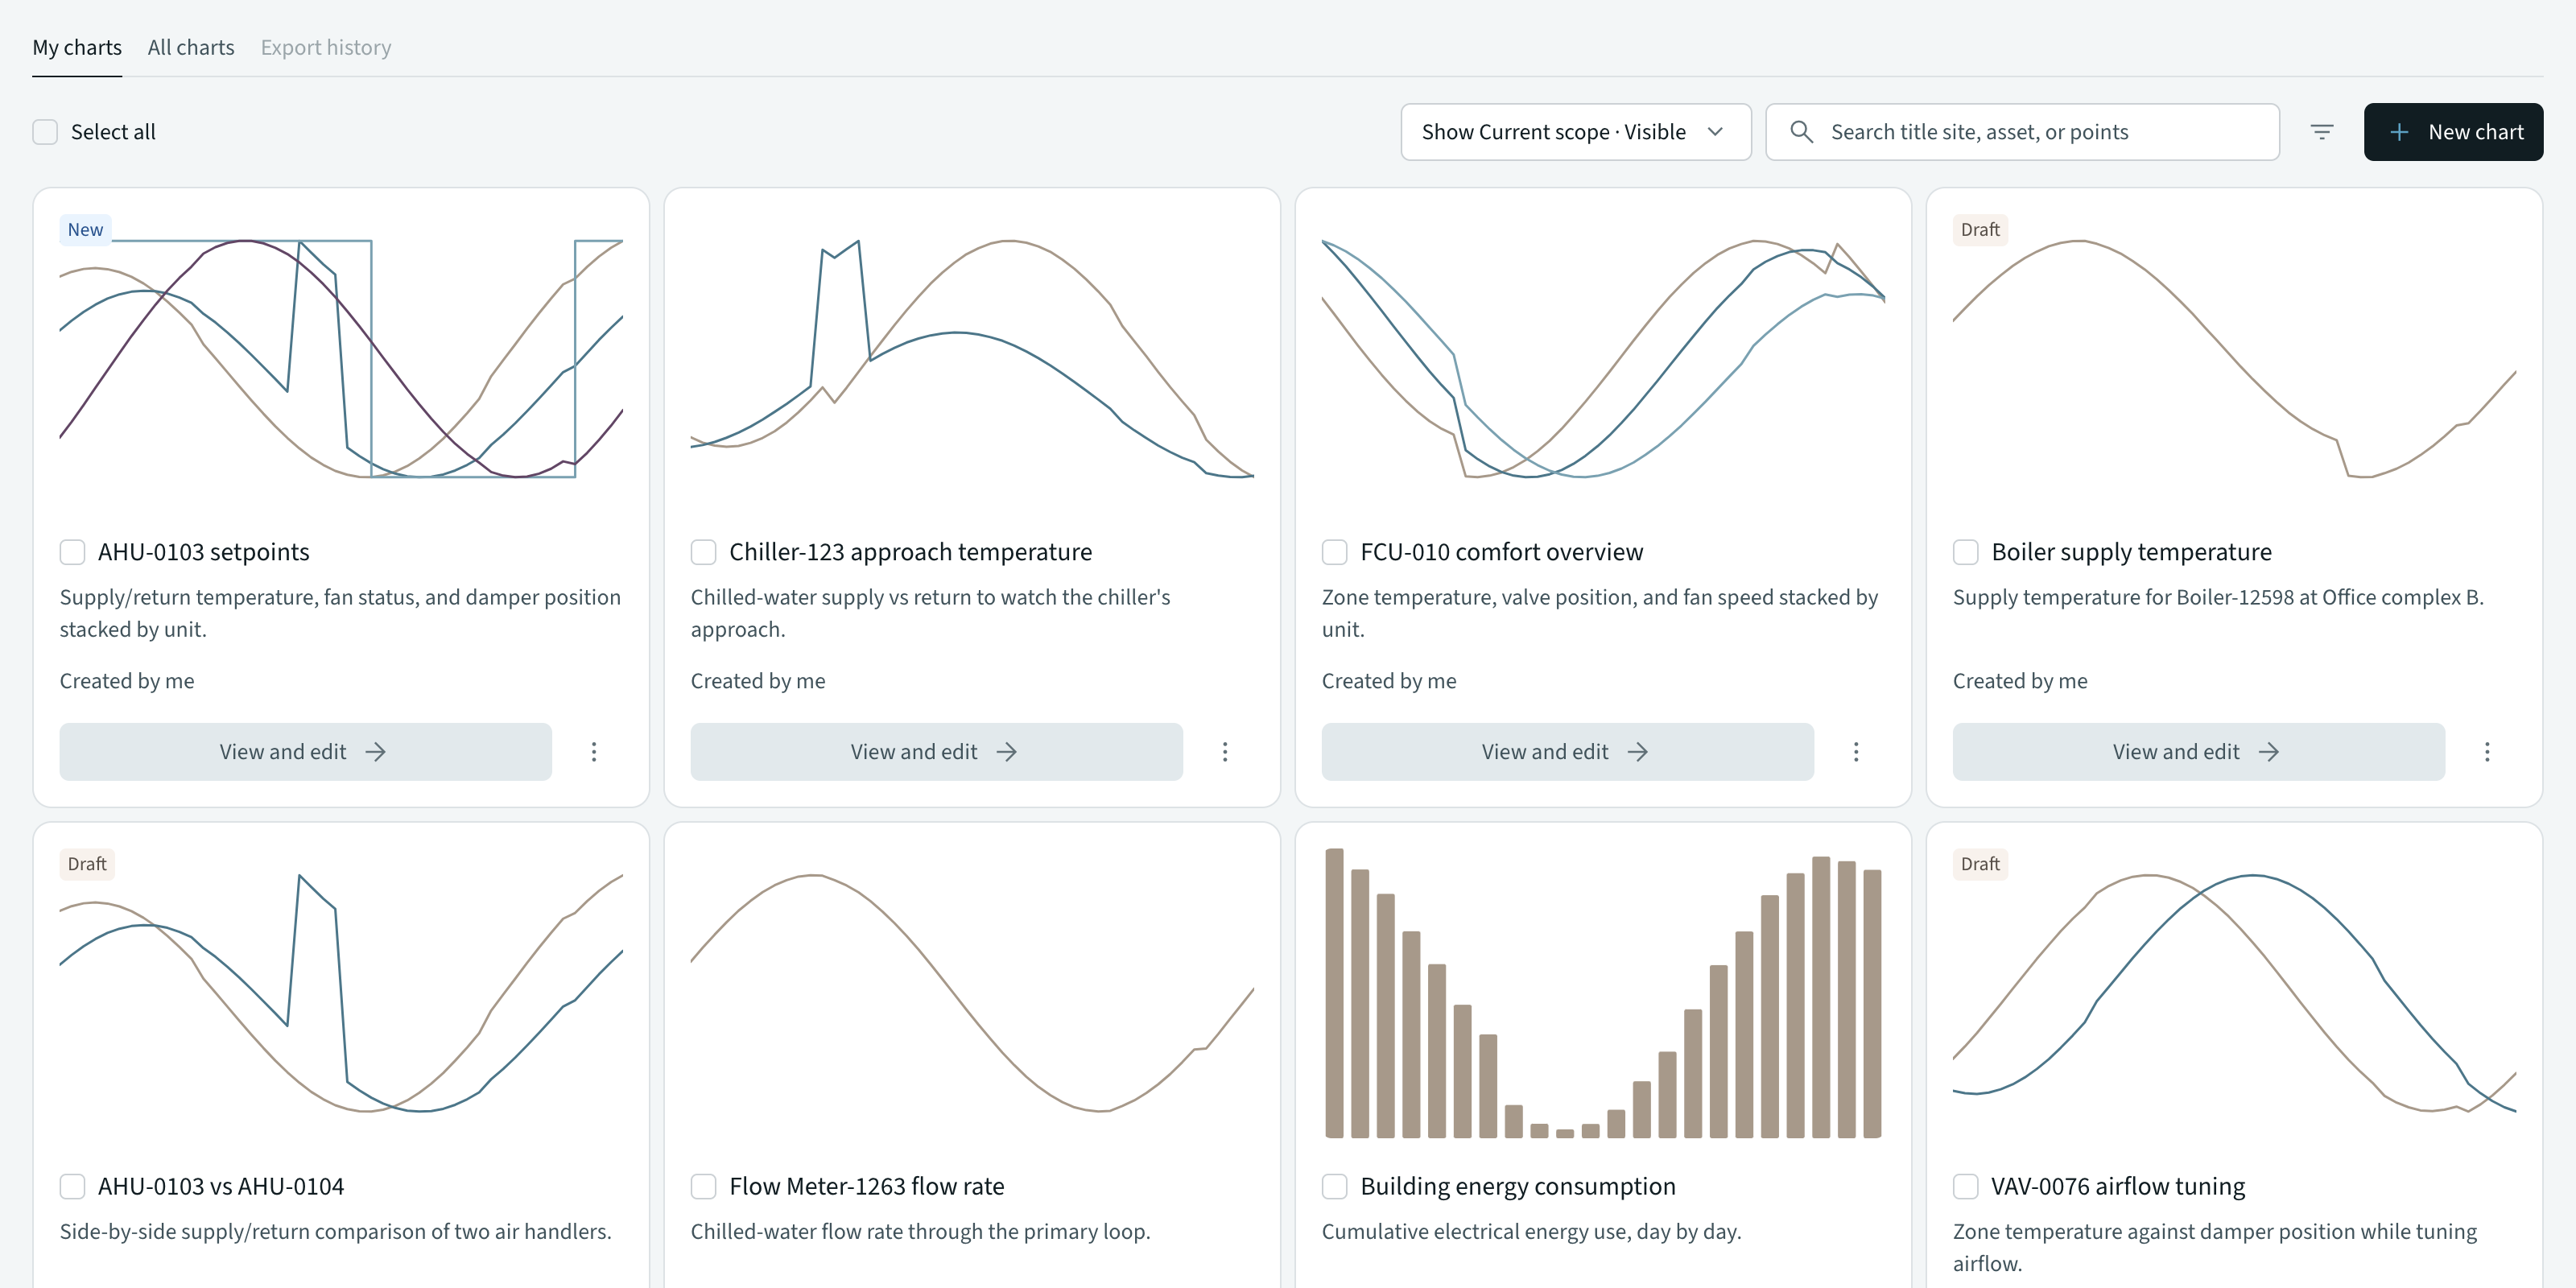Toggle the Select all checkbox
2576x1288 pixels.
click(45, 132)
